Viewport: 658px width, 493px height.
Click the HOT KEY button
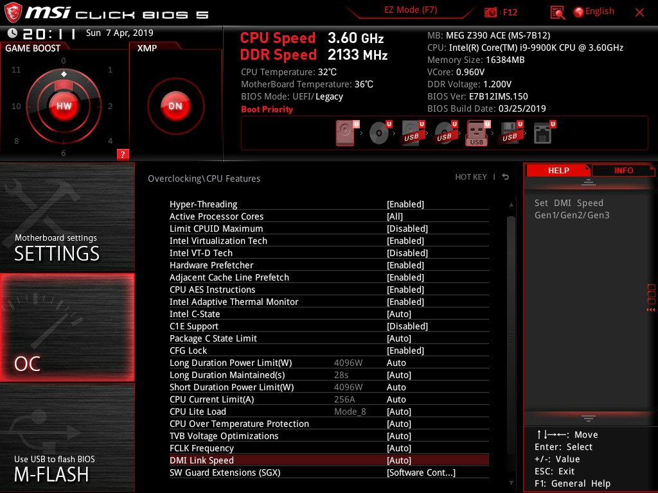pyautogui.click(x=471, y=177)
